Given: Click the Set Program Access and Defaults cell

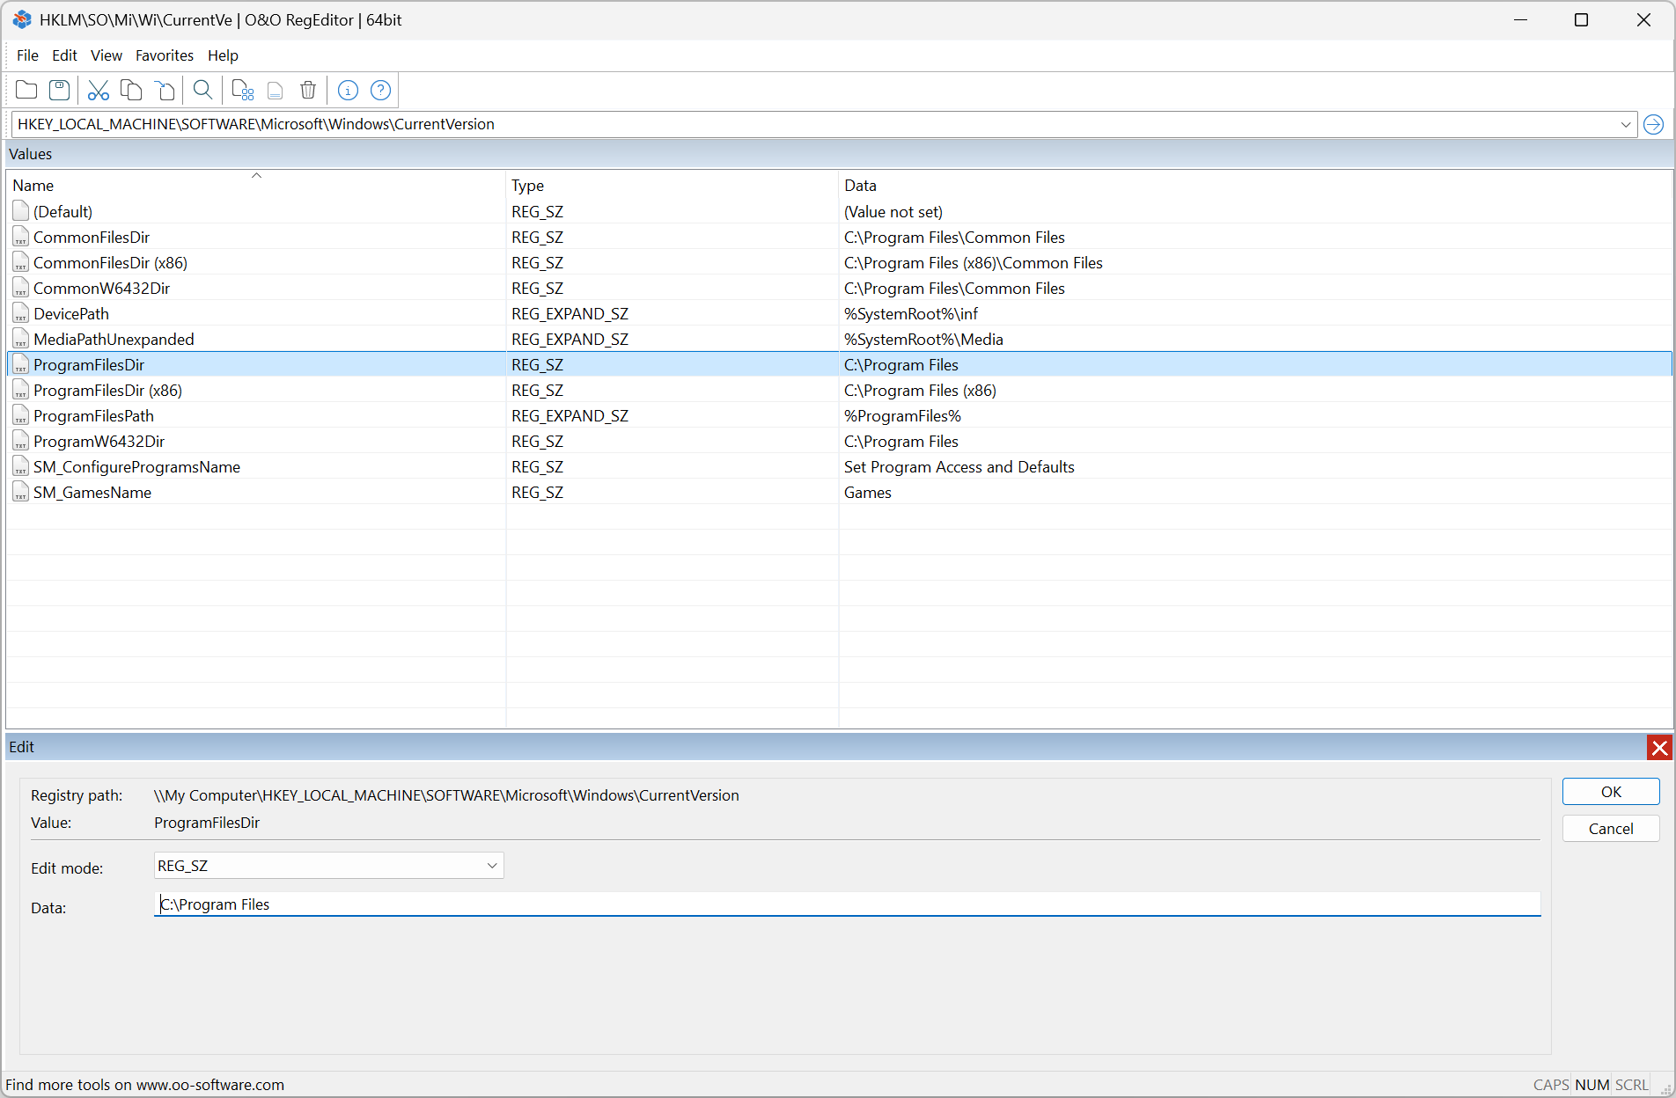Looking at the screenshot, I should (959, 466).
